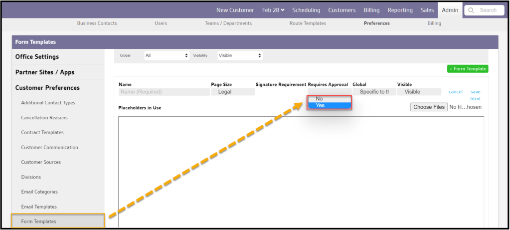Click the search magnifier icon
The image size is (510, 230).
(471, 10)
